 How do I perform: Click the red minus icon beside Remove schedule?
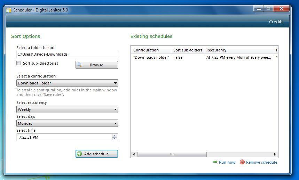click(242, 162)
